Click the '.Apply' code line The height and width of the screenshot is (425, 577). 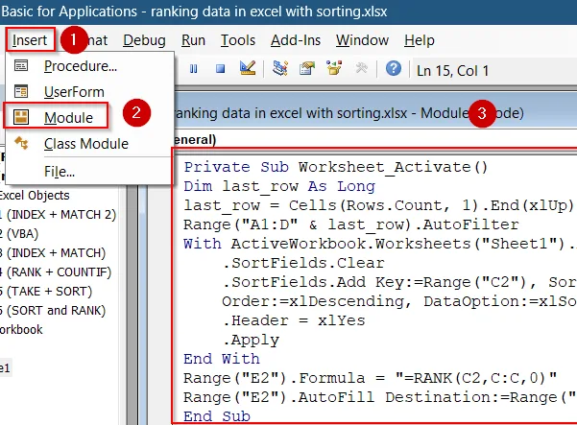[x=251, y=340]
